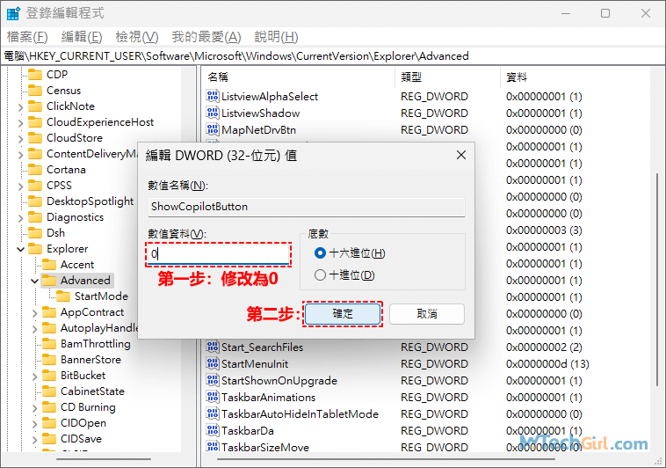
Task: Select the CabinetState key in tree
Action: pos(92,391)
